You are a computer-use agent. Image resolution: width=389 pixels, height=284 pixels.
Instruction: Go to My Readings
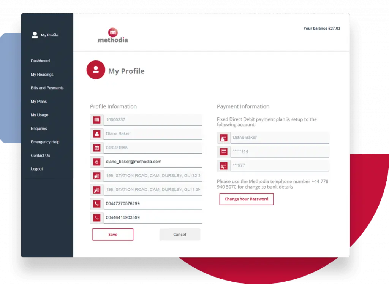click(x=42, y=75)
